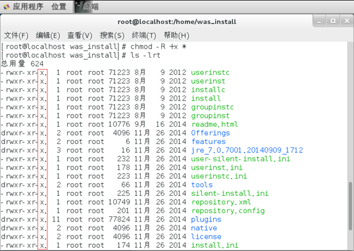This screenshot has width=354, height=251.
Task: Click the 'ls -lrt' command text
Action: (145, 55)
